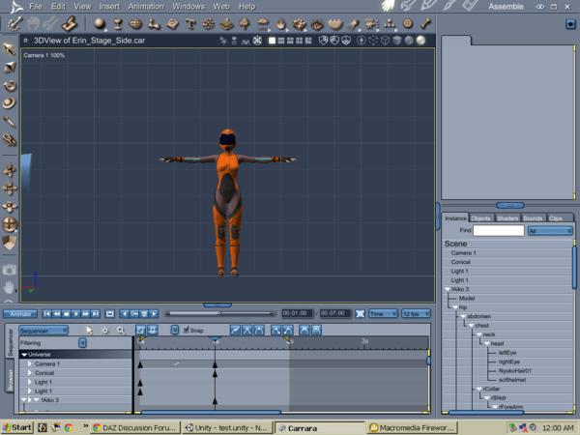Toggle the Snap checkbox

187,330
